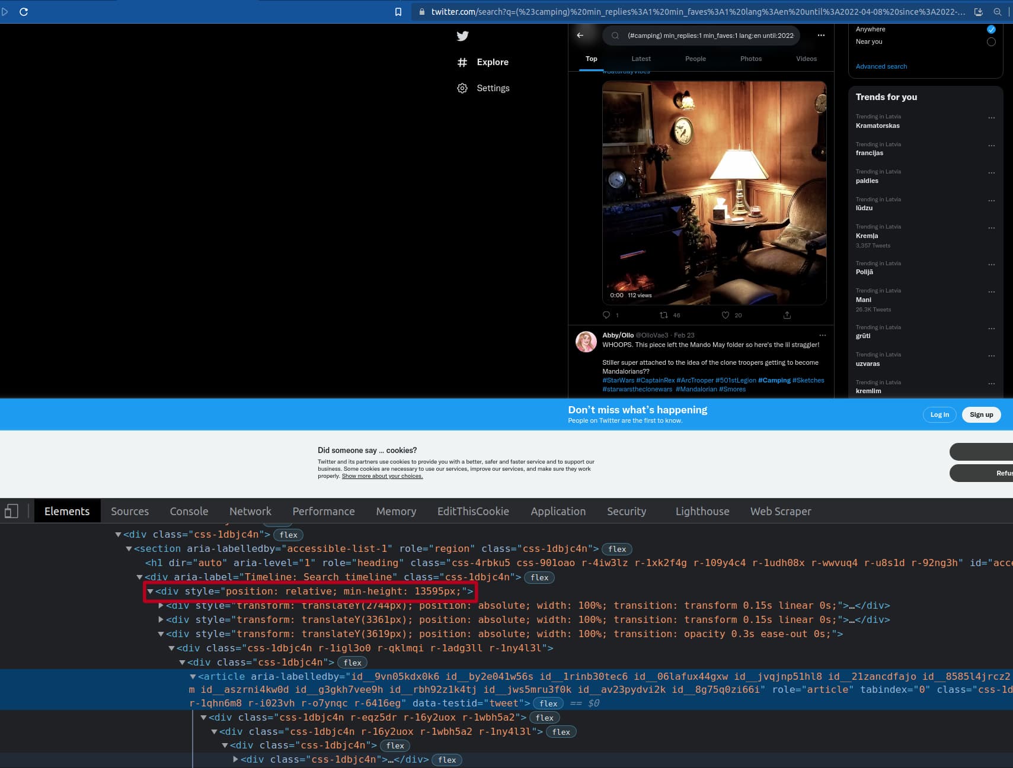This screenshot has width=1013, height=768.
Task: Click the back arrow beside search box
Action: click(x=580, y=36)
